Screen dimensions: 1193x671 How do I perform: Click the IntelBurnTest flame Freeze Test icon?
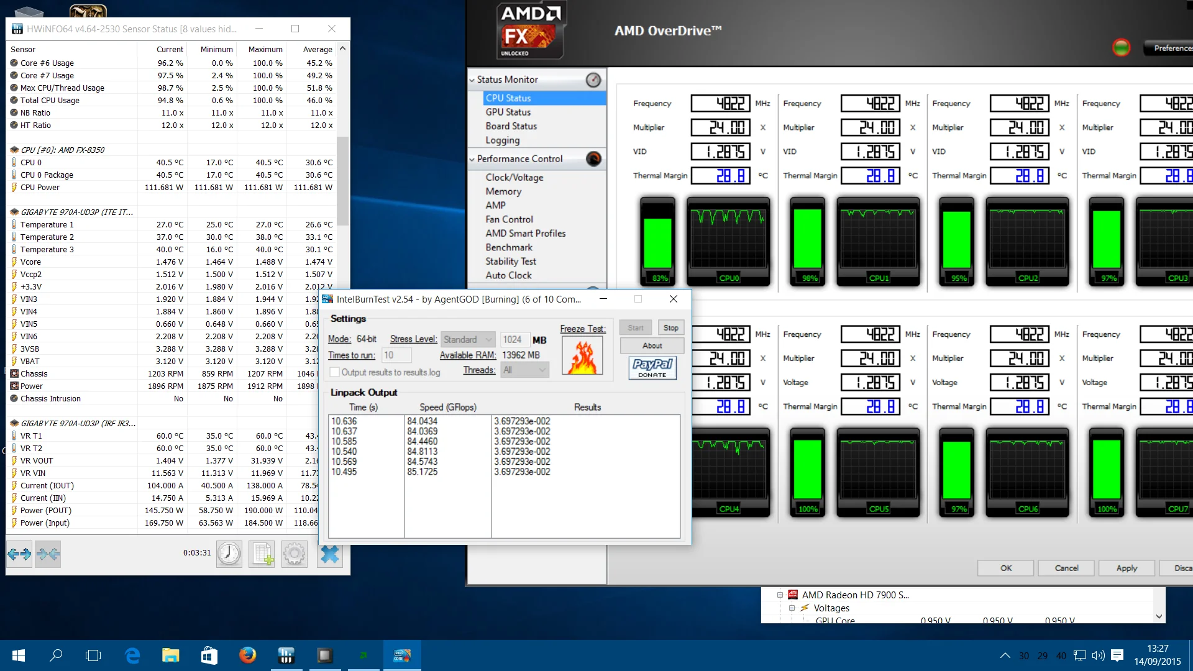(582, 356)
